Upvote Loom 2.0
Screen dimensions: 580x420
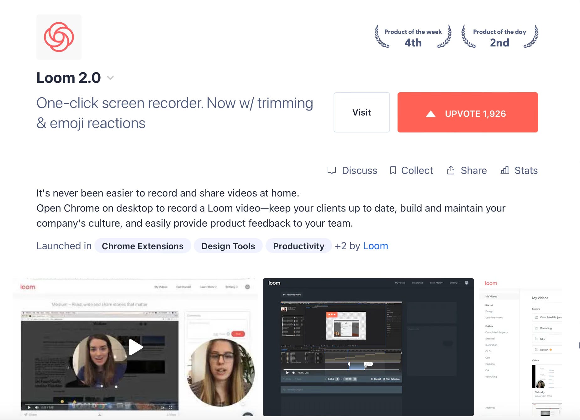pos(468,112)
